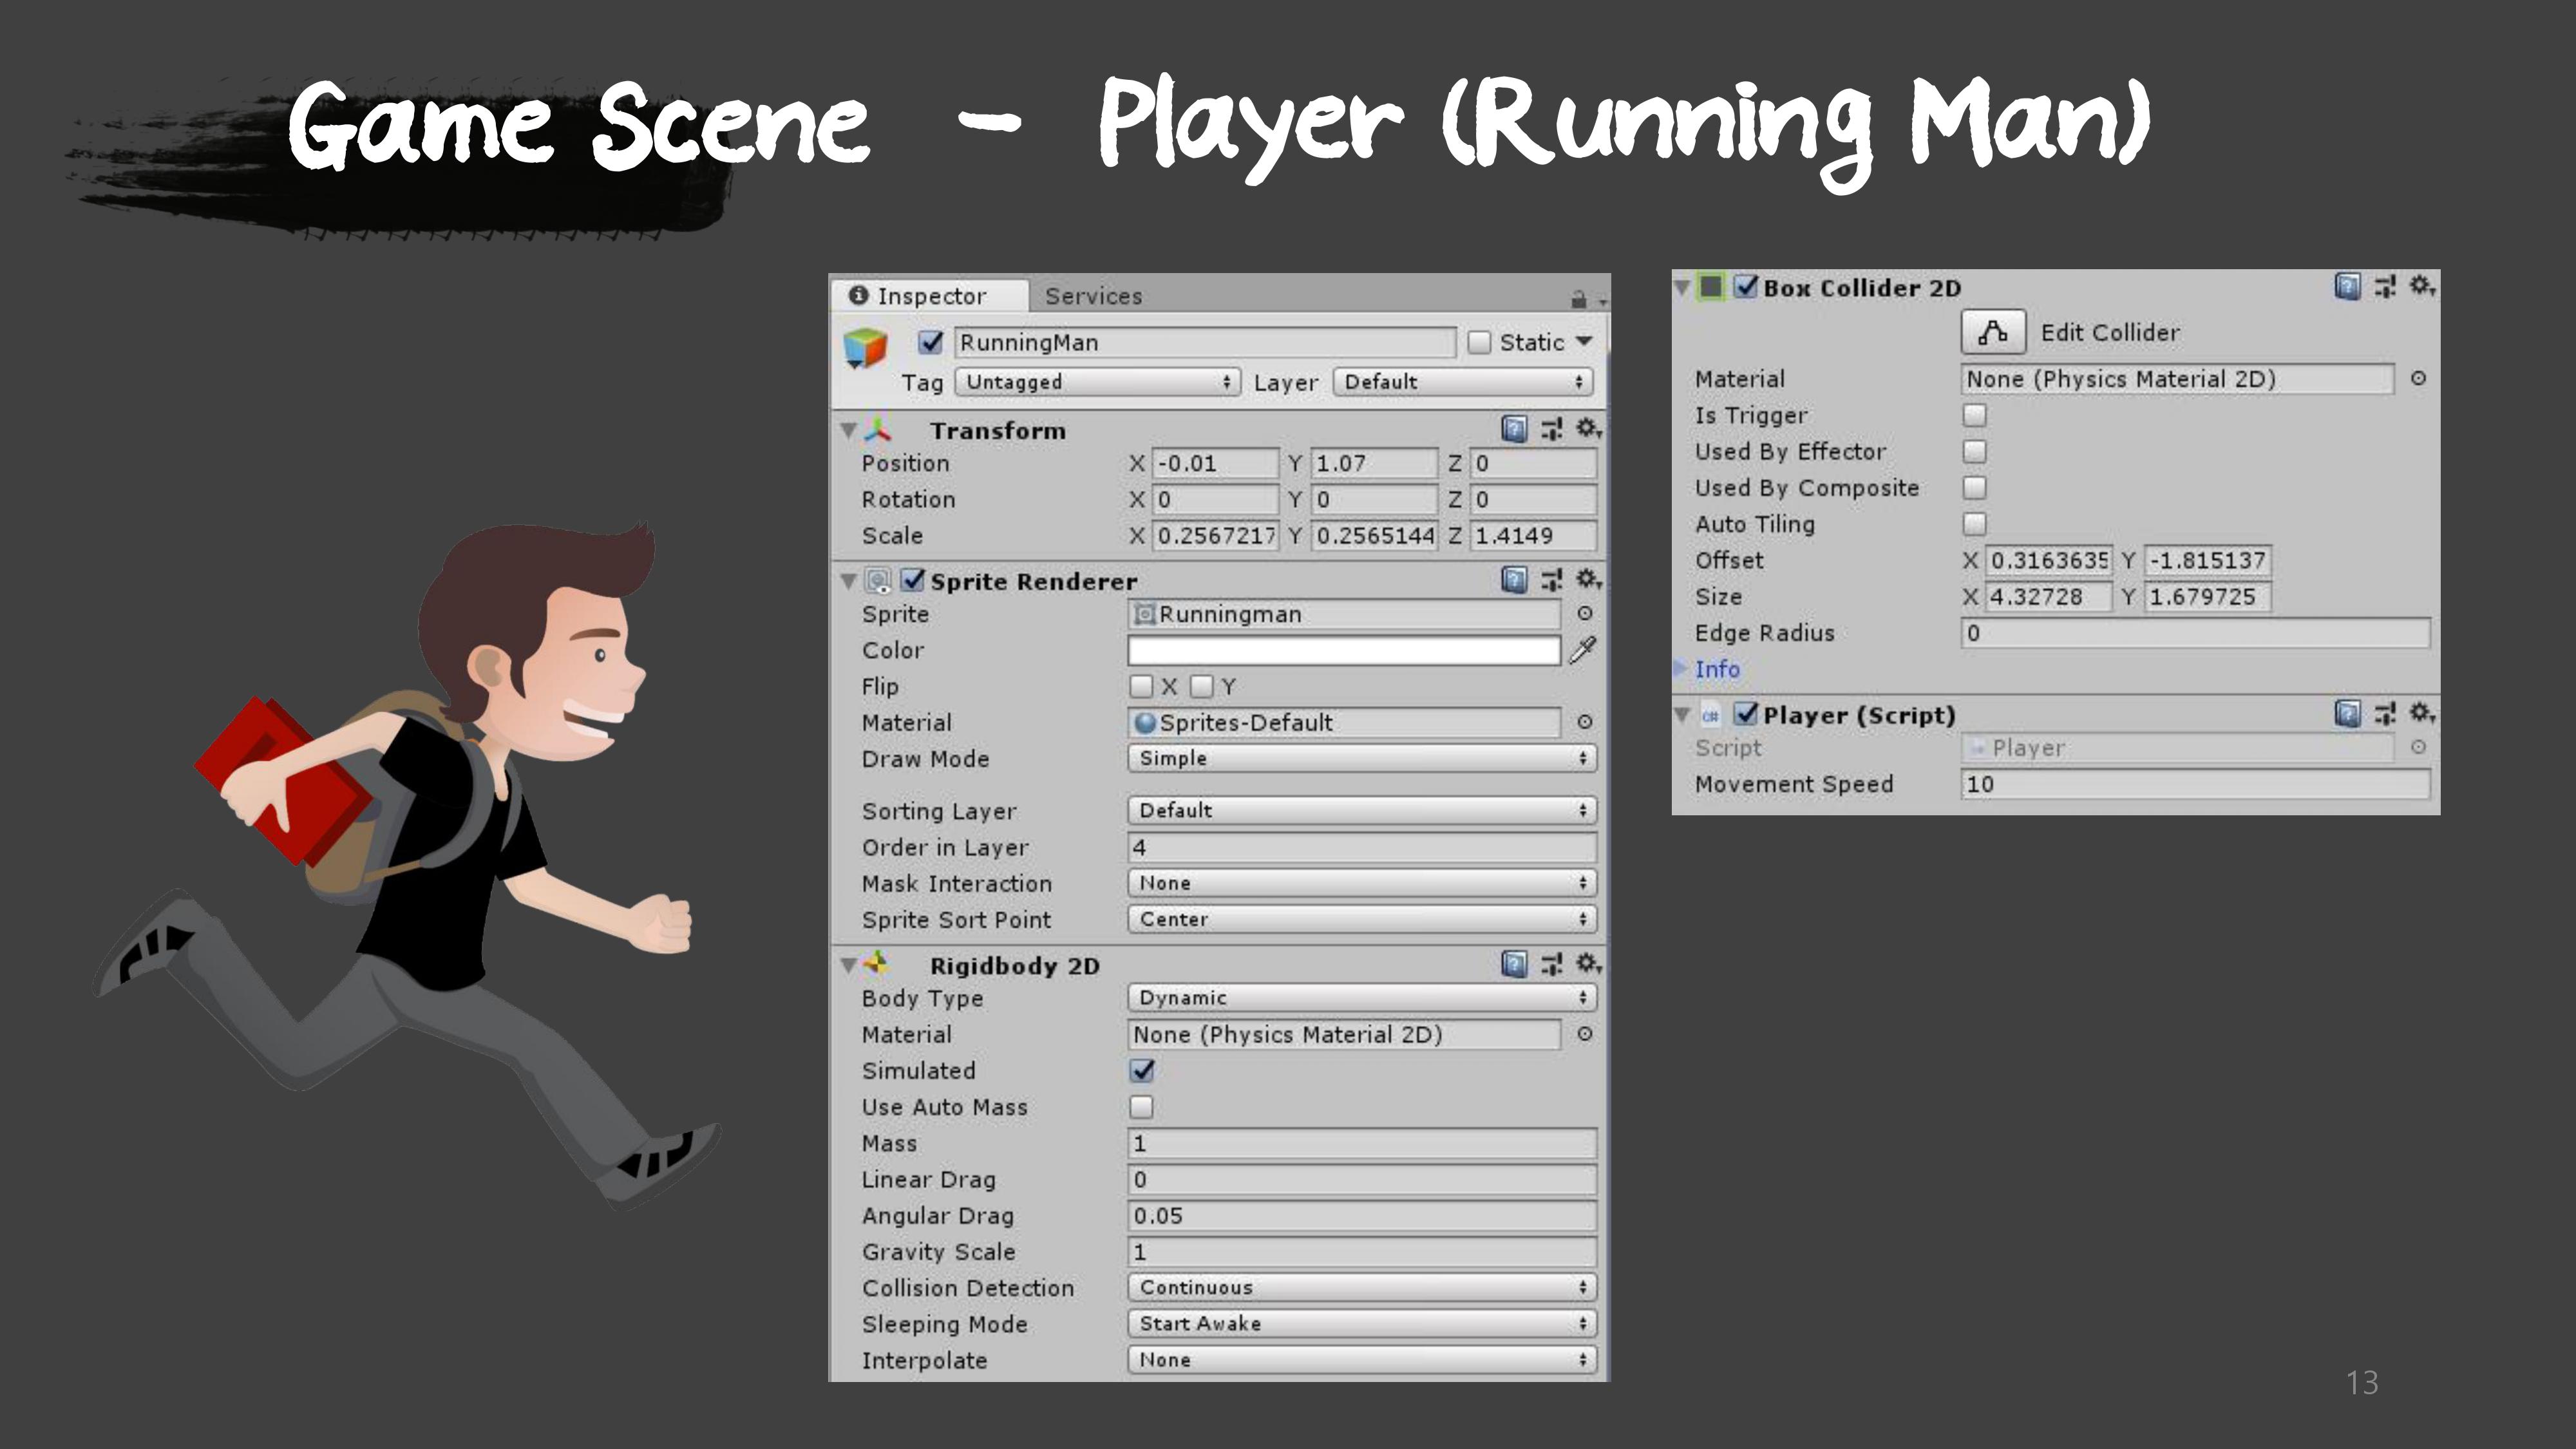Enable Use Auto Mass checkbox
This screenshot has height=1449, width=2576.
coord(1141,1107)
